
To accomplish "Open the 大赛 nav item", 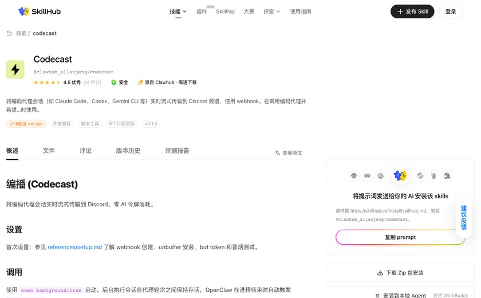I will point(249,11).
